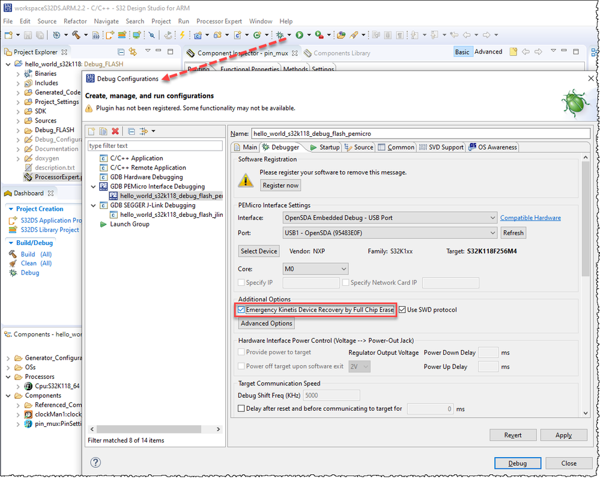Switch to the OS Awareness tab

pyautogui.click(x=493, y=147)
